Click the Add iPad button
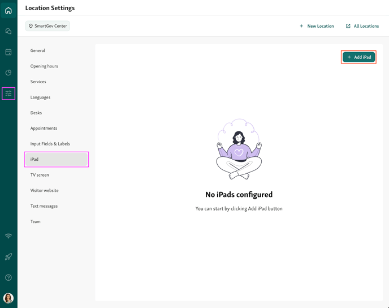This screenshot has height=308, width=389. pos(358,57)
